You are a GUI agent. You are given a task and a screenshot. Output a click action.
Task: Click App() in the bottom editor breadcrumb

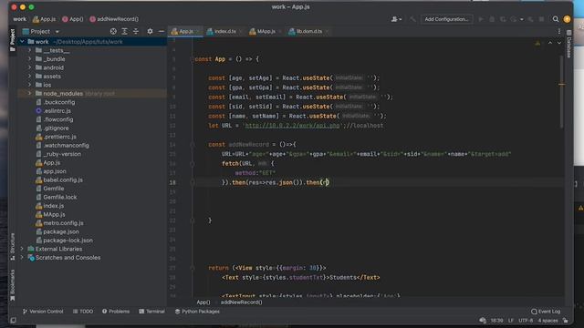pyautogui.click(x=203, y=302)
